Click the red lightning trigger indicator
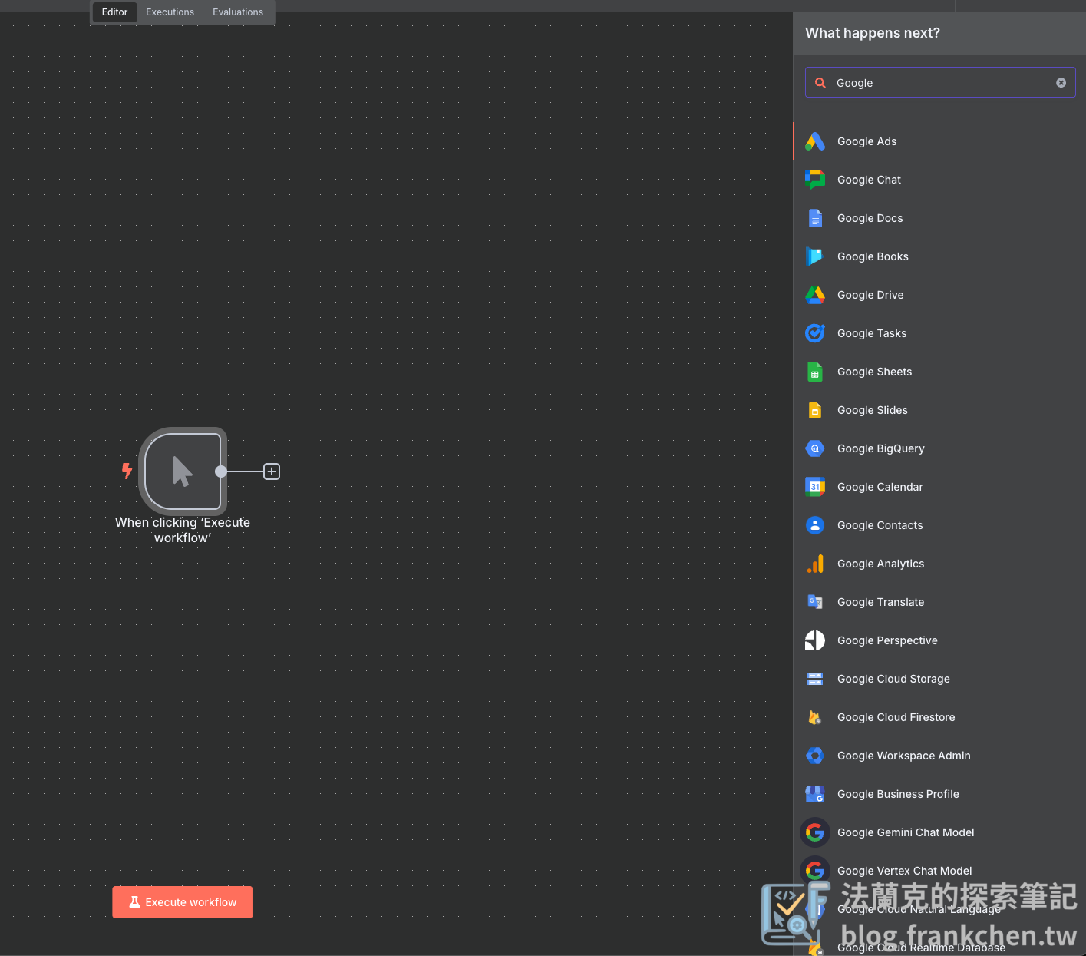The width and height of the screenshot is (1086, 956). 127,471
